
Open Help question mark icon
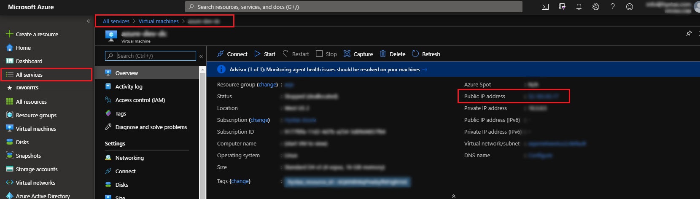click(613, 7)
